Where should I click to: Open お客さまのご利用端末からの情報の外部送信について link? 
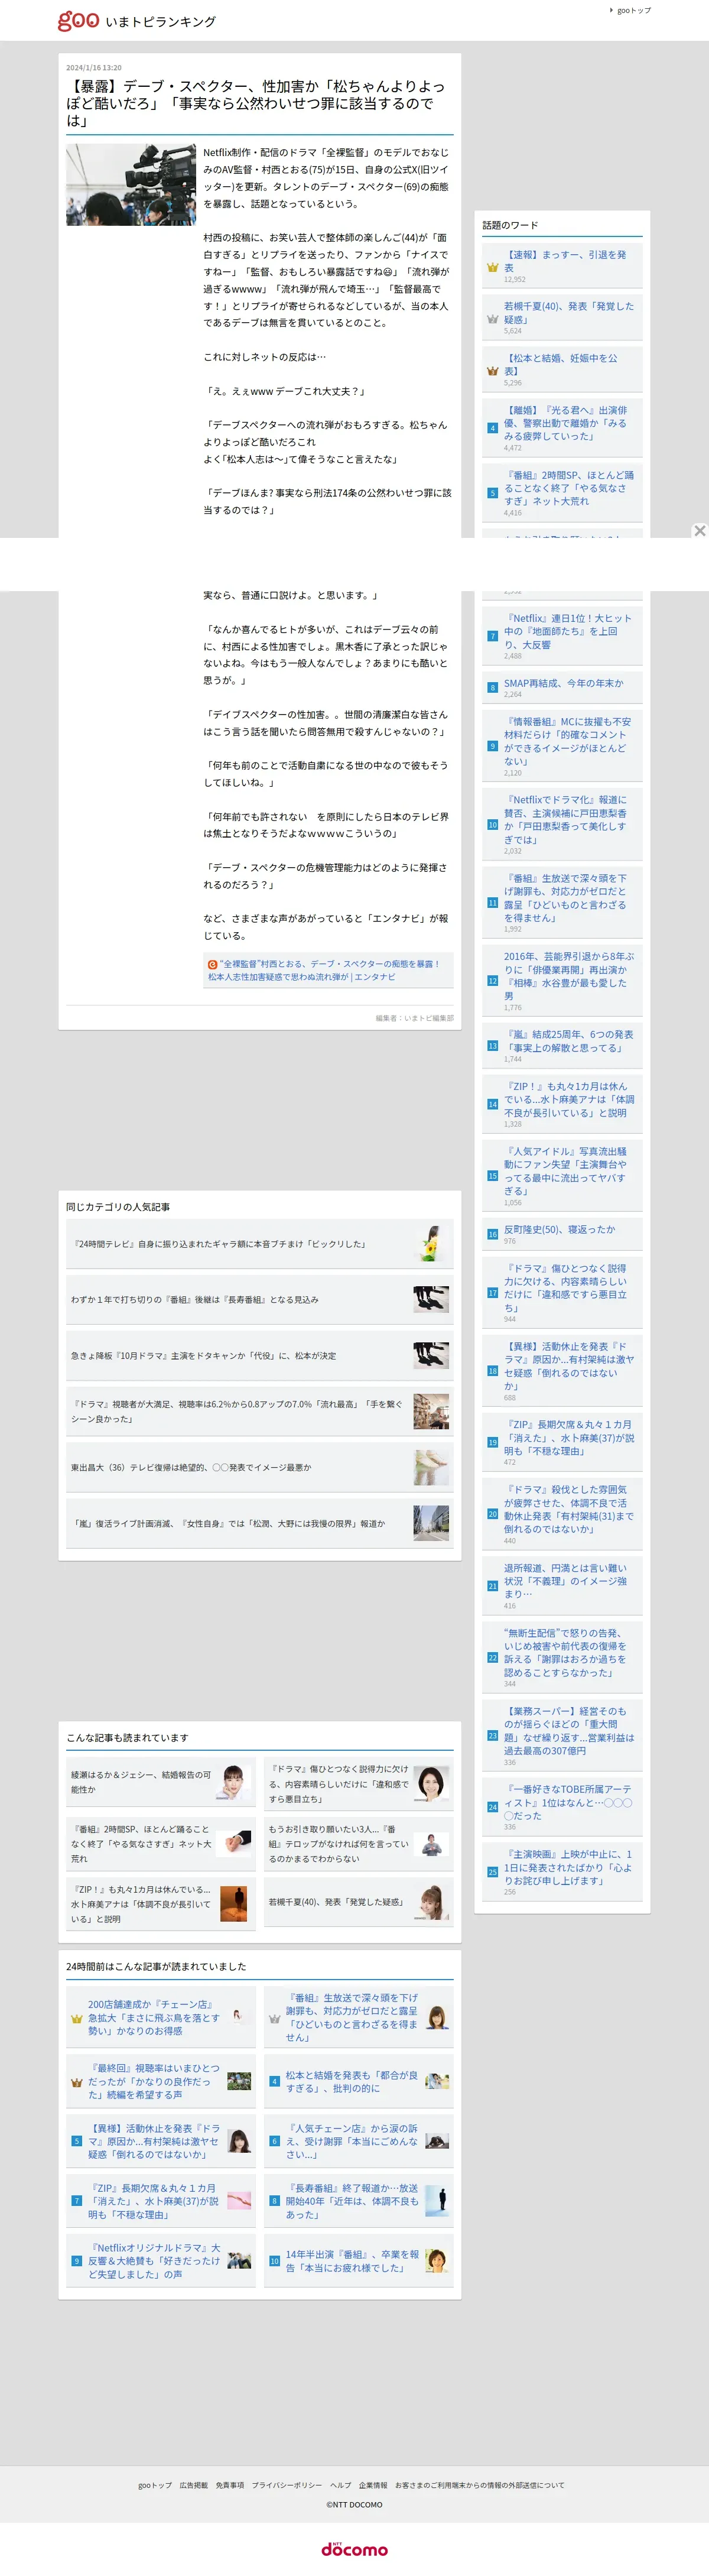point(480,2485)
